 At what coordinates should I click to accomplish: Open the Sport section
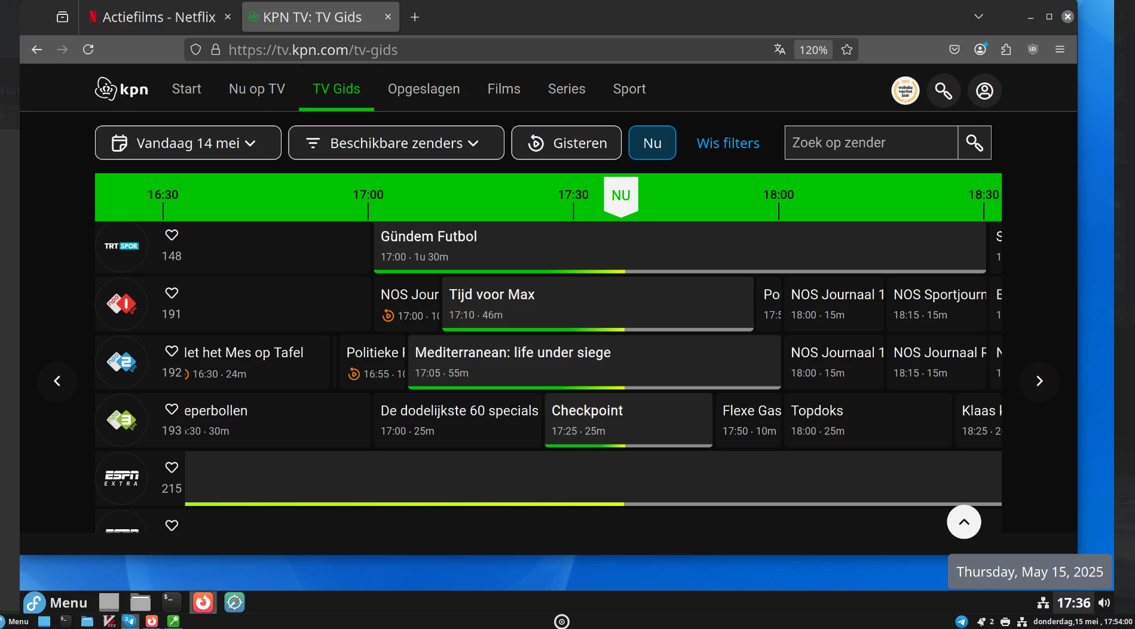tap(629, 89)
